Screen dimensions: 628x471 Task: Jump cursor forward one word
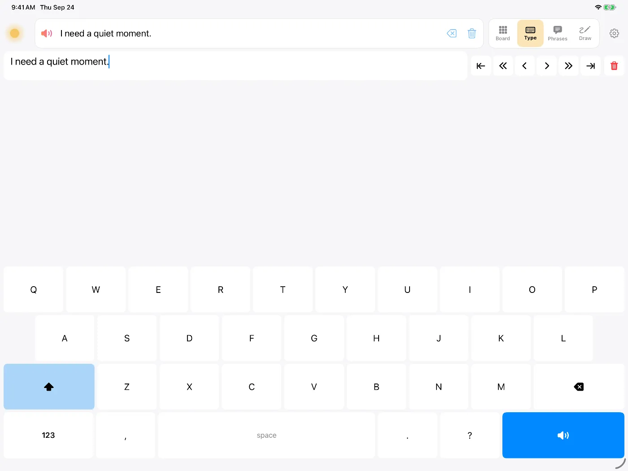point(569,66)
